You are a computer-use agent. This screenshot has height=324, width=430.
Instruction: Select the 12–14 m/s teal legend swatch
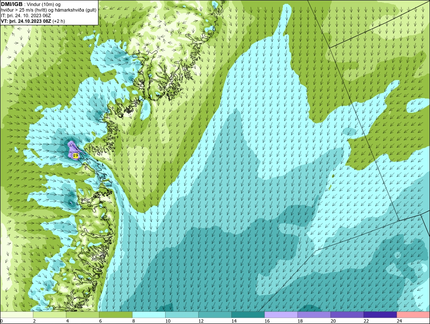[x=215, y=315]
